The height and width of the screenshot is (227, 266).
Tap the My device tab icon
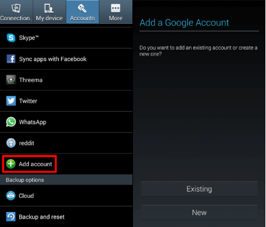[x=49, y=8]
